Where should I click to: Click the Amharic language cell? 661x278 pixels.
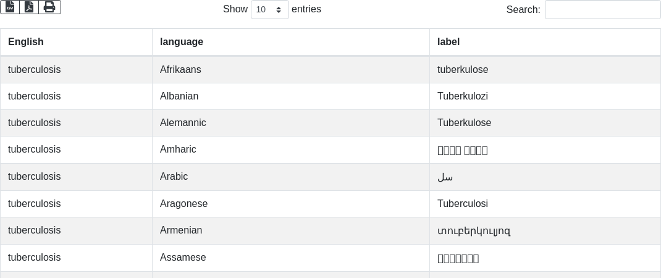coord(178,150)
